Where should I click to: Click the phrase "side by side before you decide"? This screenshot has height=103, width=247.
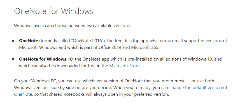84,88
